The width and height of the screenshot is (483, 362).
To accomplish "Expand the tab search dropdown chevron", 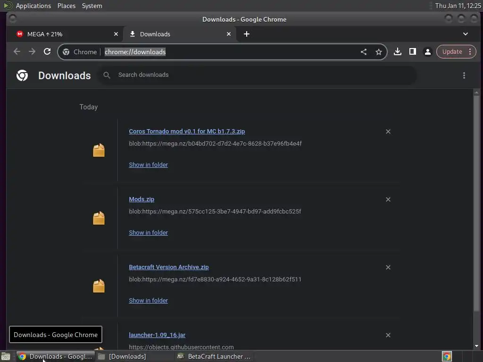I will [x=466, y=34].
